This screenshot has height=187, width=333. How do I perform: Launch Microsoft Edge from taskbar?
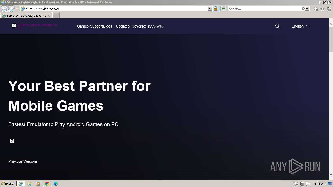[56, 184]
